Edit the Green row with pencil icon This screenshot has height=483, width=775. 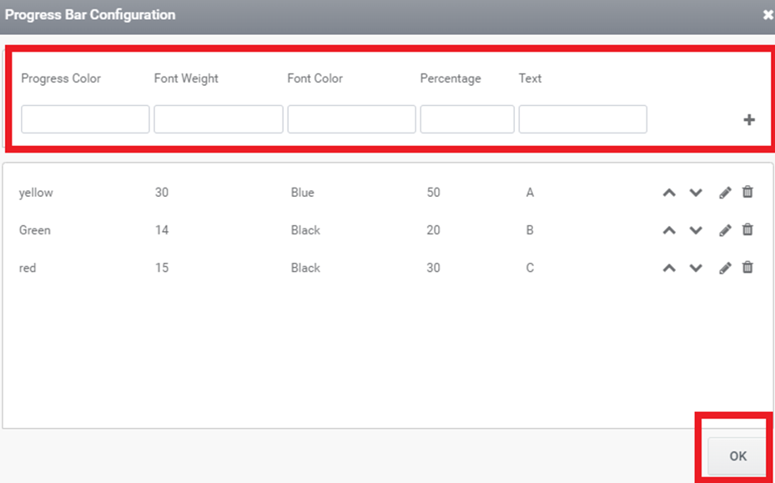tap(725, 230)
